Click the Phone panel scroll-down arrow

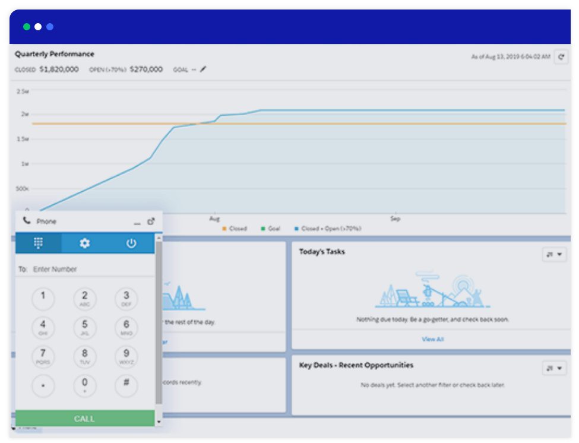[x=159, y=422]
